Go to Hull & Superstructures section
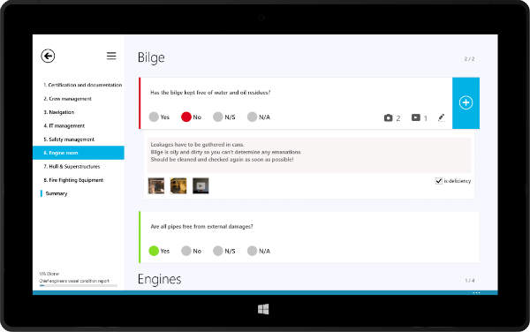The width and height of the screenshot is (530, 332). [72, 167]
